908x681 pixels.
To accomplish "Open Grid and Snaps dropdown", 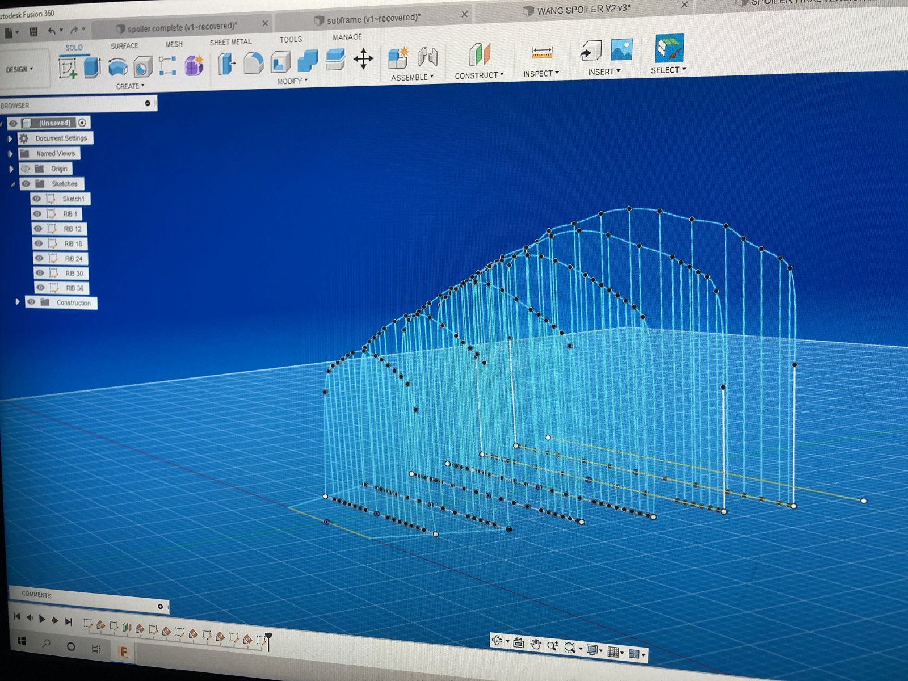I will (615, 652).
